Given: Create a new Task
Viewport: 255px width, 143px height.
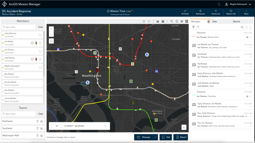Looking at the screenshot, I should point(166,137).
